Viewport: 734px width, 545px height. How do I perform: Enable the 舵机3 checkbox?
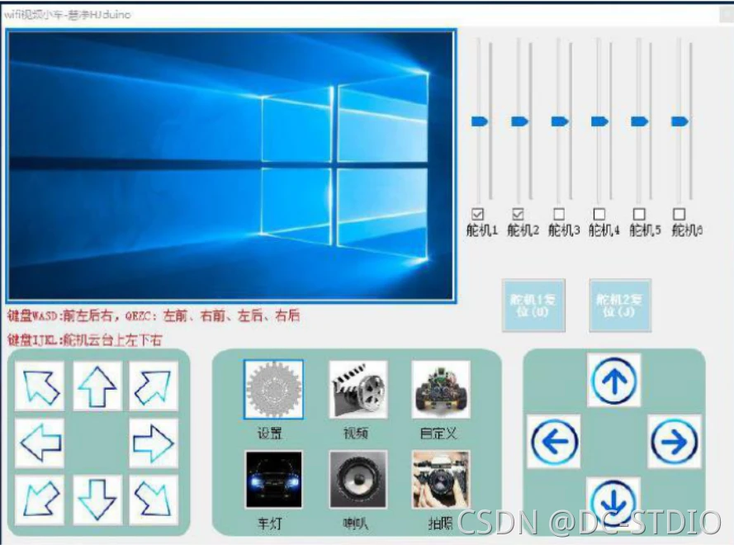point(559,214)
